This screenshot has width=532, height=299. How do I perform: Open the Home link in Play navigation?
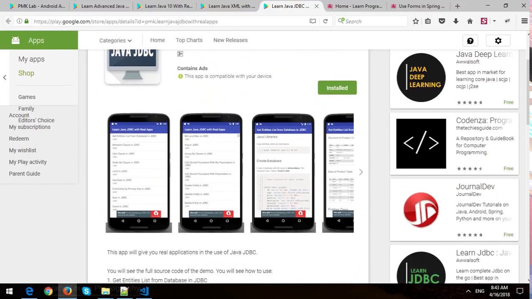[158, 40]
